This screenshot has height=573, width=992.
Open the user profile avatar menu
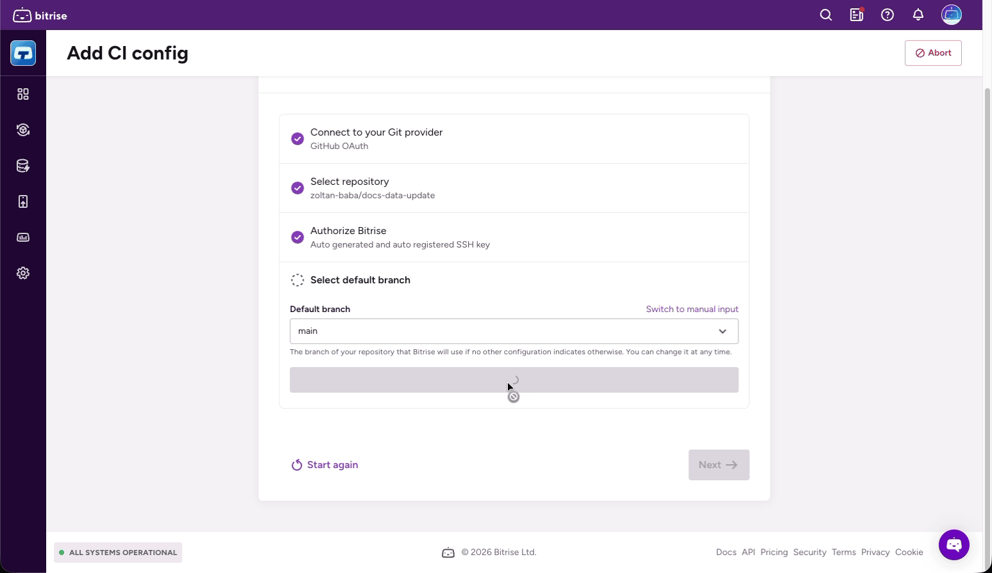click(x=952, y=15)
